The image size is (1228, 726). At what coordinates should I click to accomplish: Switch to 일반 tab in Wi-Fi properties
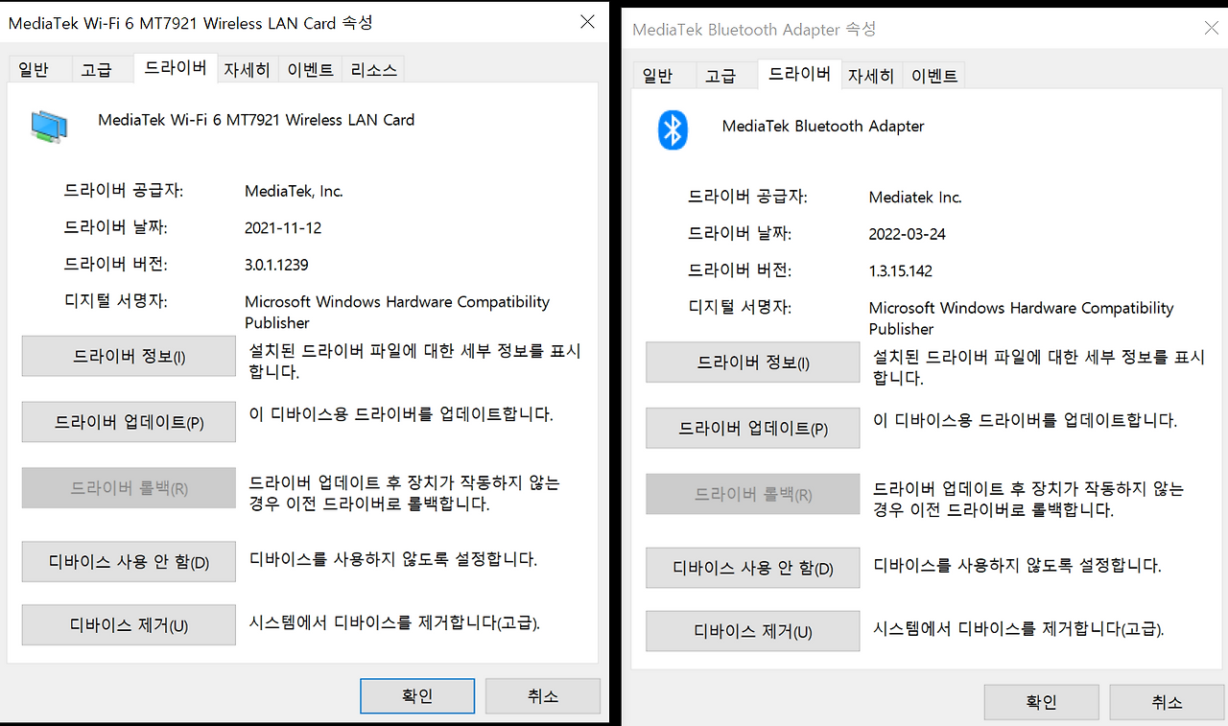[39, 68]
